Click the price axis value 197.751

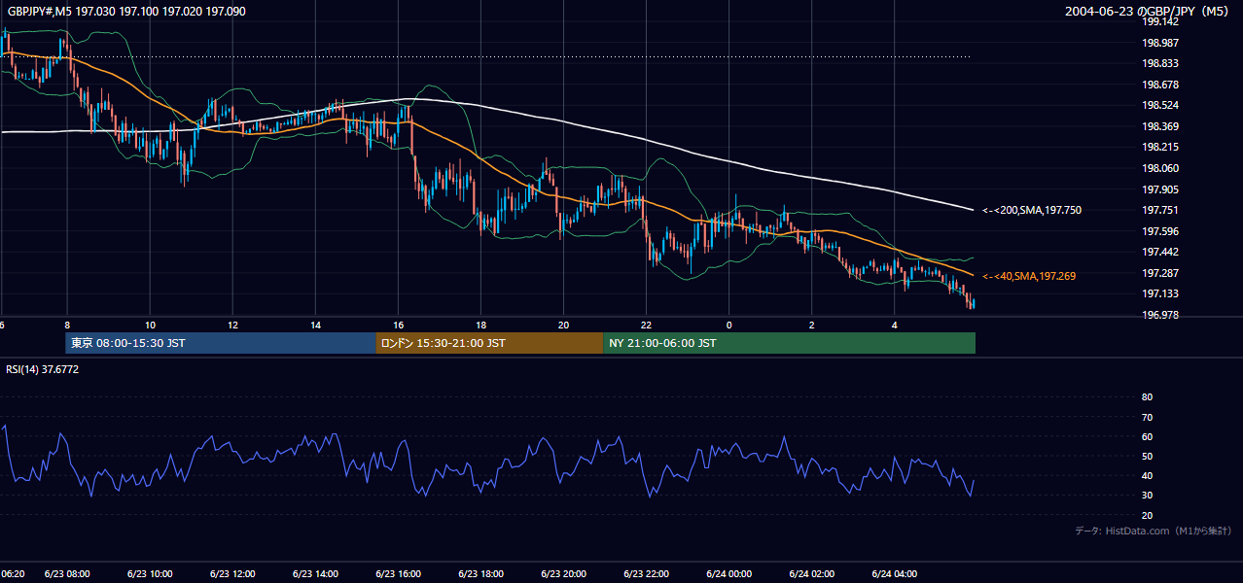[1161, 210]
